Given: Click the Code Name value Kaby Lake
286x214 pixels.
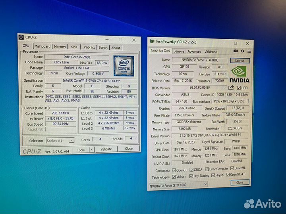Looking at the screenshot, I should 61,62.
